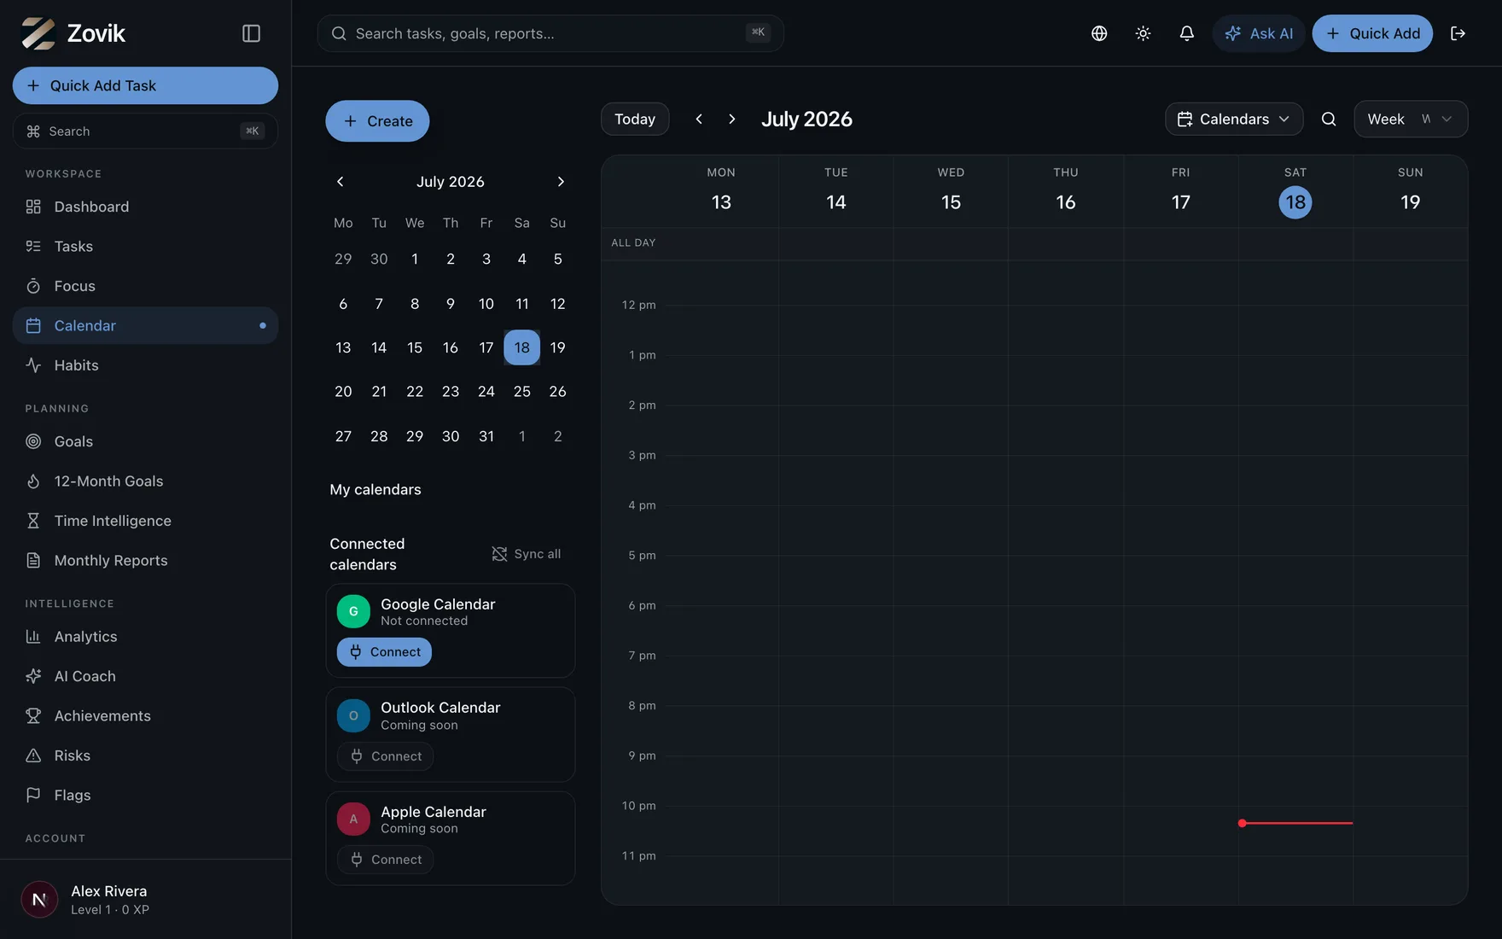Jump to Today
1502x939 pixels.
tap(635, 120)
